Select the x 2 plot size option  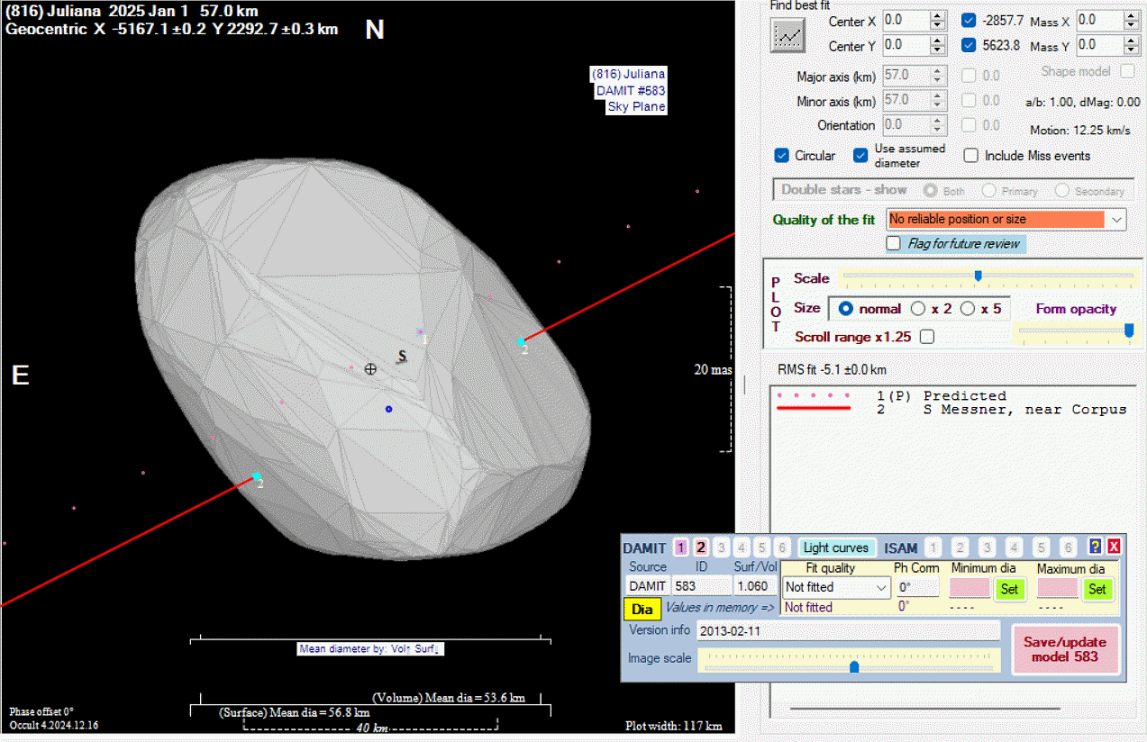click(x=918, y=309)
